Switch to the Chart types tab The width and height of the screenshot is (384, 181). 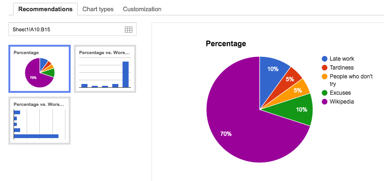[98, 9]
